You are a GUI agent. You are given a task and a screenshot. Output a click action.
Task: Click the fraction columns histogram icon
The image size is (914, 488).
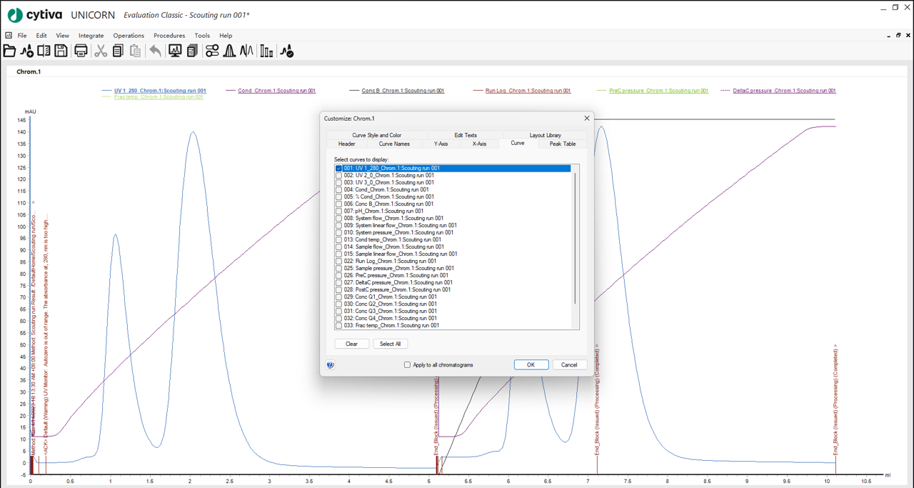click(266, 51)
